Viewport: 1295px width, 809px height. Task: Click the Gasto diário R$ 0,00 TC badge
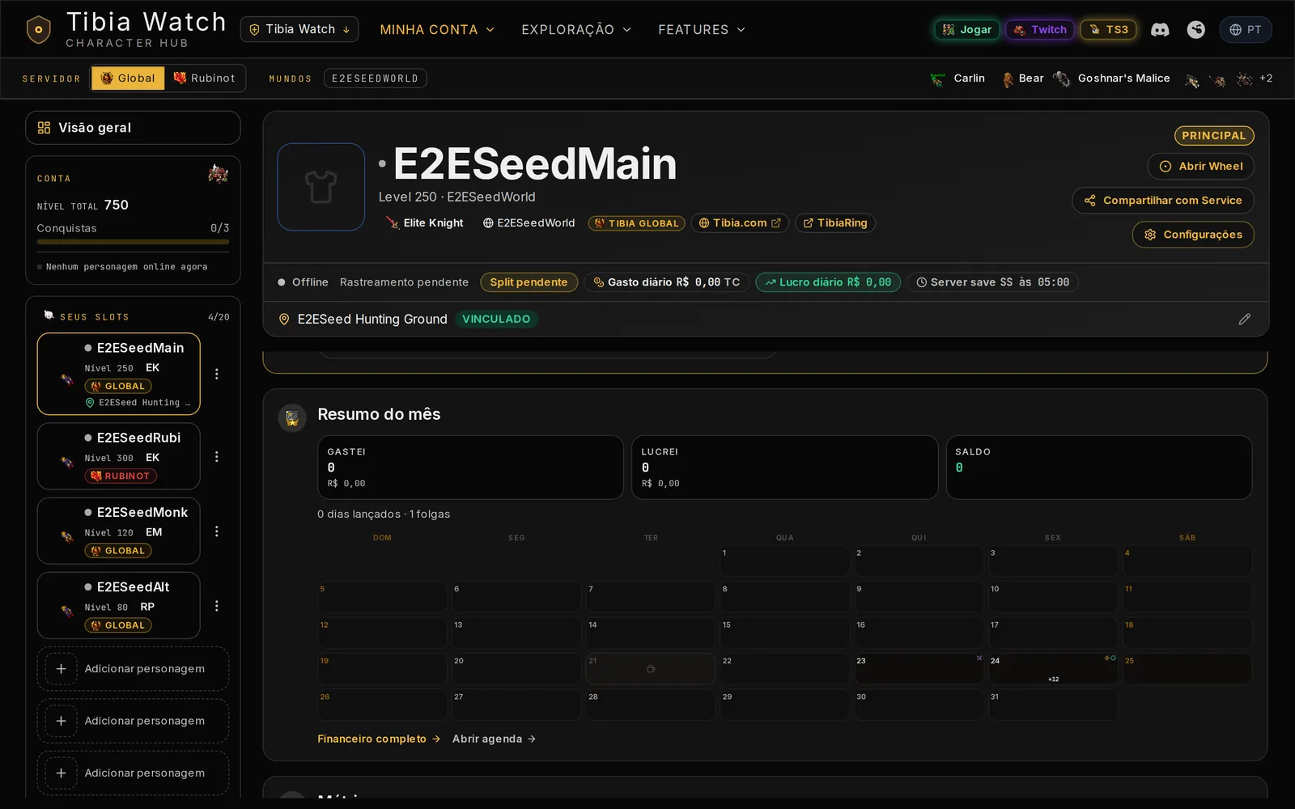pyautogui.click(x=667, y=282)
